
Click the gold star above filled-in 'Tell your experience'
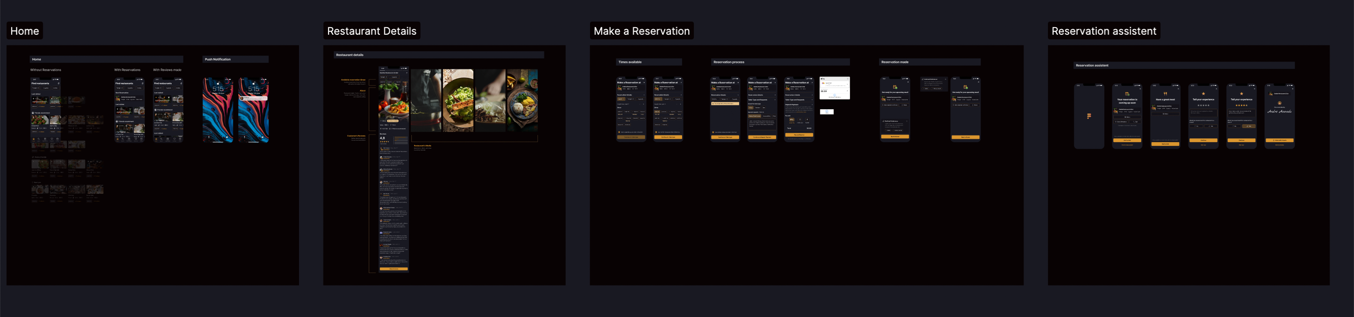pyautogui.click(x=1241, y=94)
